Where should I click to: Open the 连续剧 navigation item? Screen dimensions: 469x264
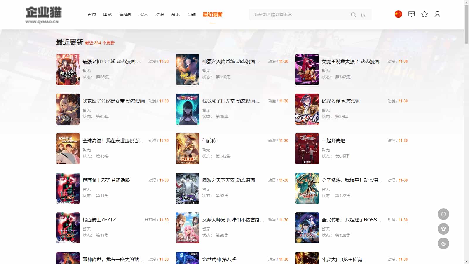125,14
